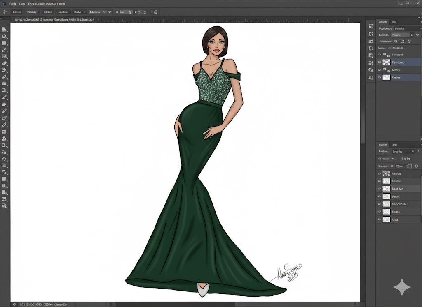Switch to the Sigo tab in lower panel
The image size is (422, 307).
pyautogui.click(x=394, y=145)
